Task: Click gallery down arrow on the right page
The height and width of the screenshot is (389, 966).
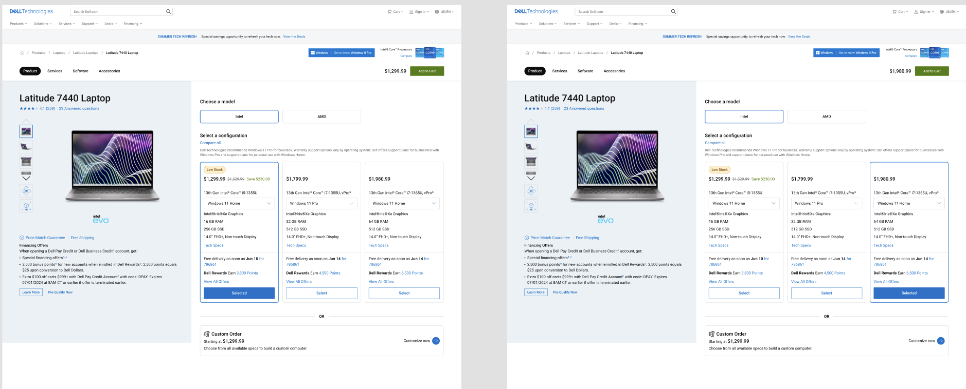Action: (x=531, y=178)
